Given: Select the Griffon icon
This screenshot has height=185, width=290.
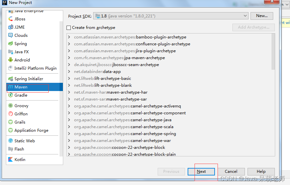Looking at the screenshot, I should (x=11, y=114).
